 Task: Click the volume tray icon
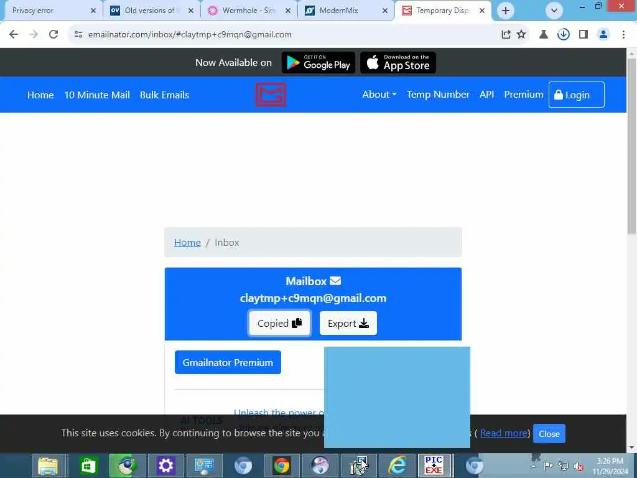(578, 466)
